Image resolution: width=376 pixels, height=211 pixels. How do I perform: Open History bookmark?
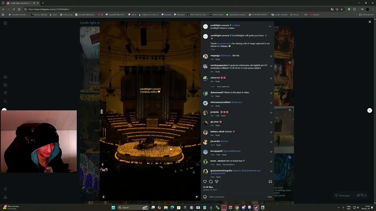coord(295,15)
